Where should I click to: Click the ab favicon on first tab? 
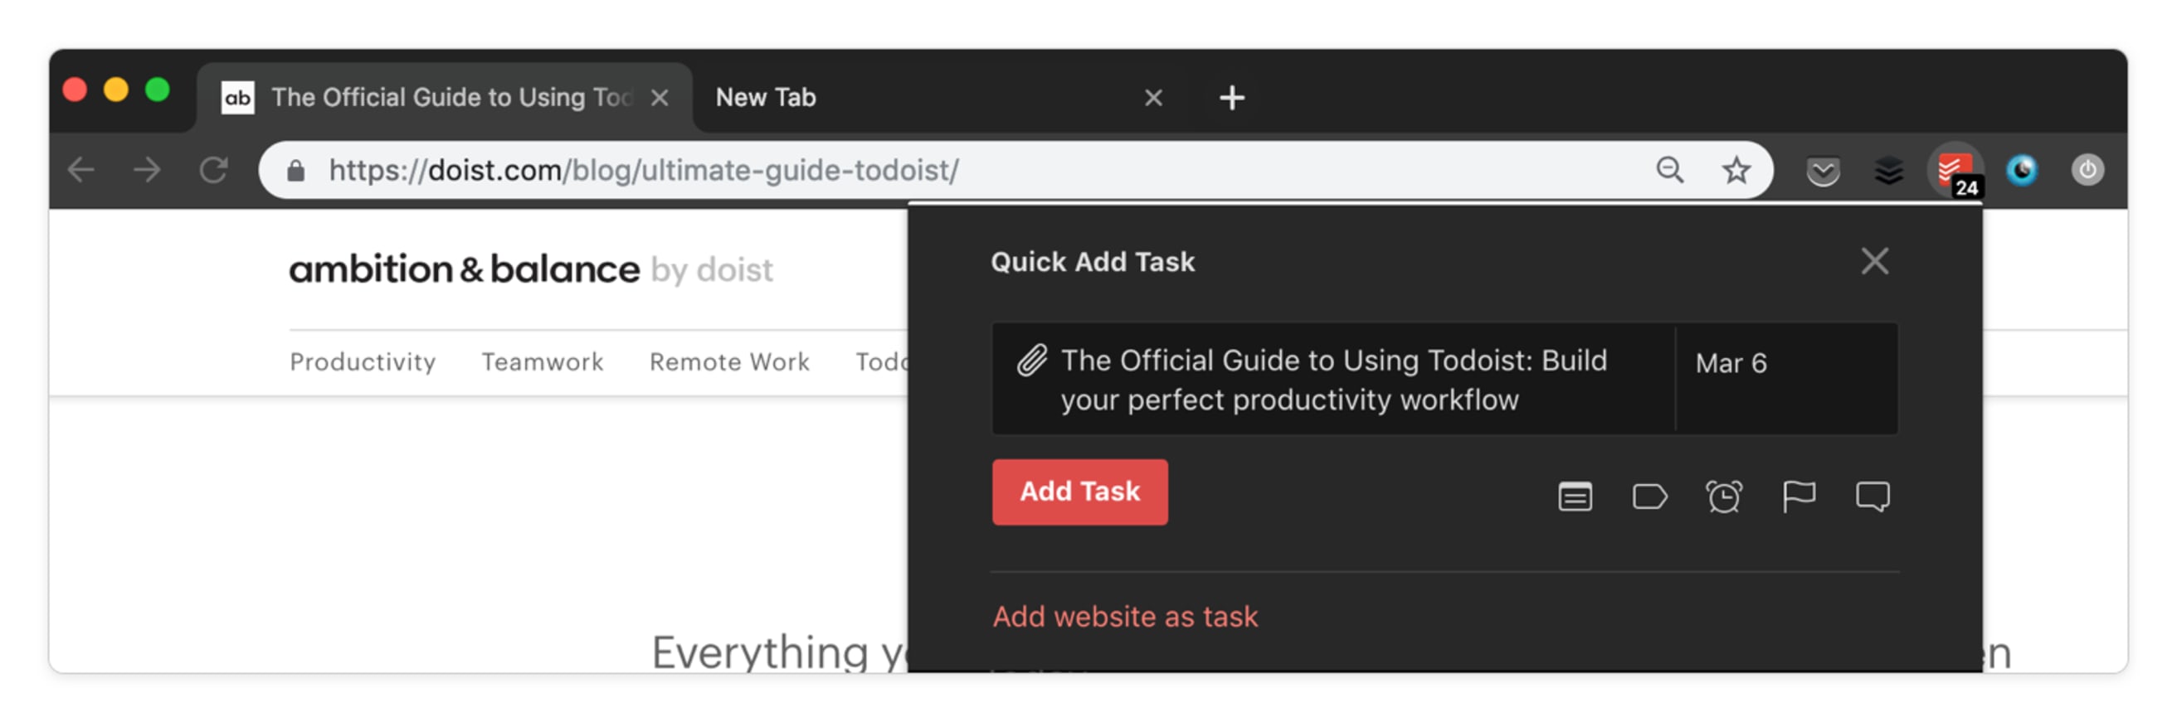[237, 98]
